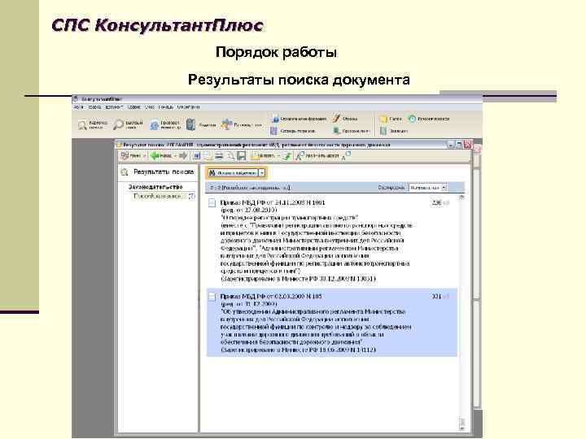Screen dimensions: 586x439
Task: Open the В папку dropdown arrow
Action: coord(278,155)
